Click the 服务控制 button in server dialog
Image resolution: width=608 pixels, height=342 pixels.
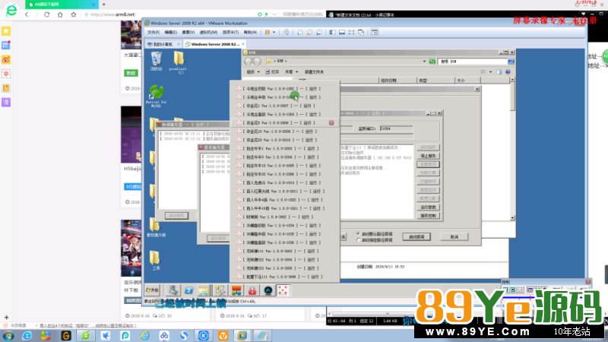tap(428, 216)
